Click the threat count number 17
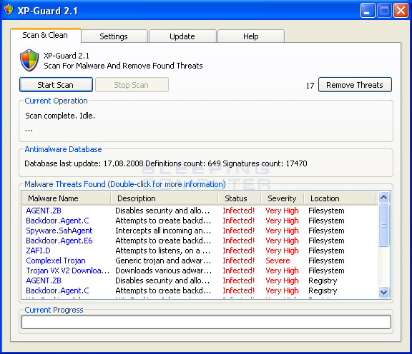The image size is (412, 354). click(310, 86)
